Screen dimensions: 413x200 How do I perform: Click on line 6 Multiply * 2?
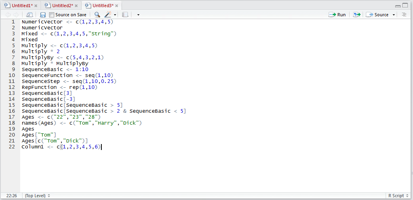40,52
